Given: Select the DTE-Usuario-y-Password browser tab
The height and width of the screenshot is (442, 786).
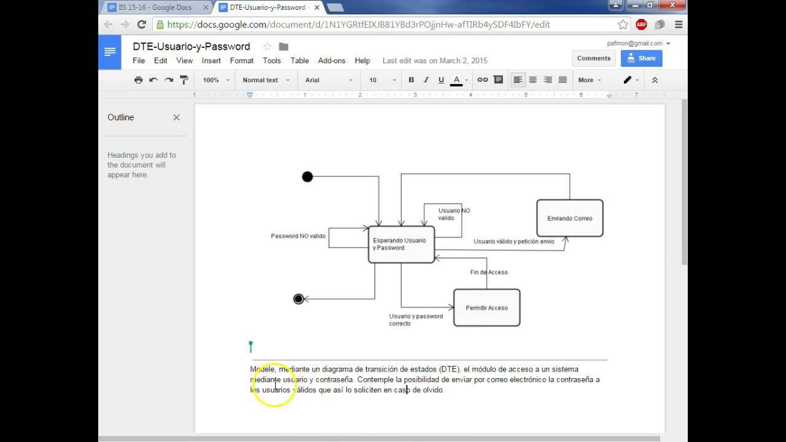Looking at the screenshot, I should pos(268,7).
